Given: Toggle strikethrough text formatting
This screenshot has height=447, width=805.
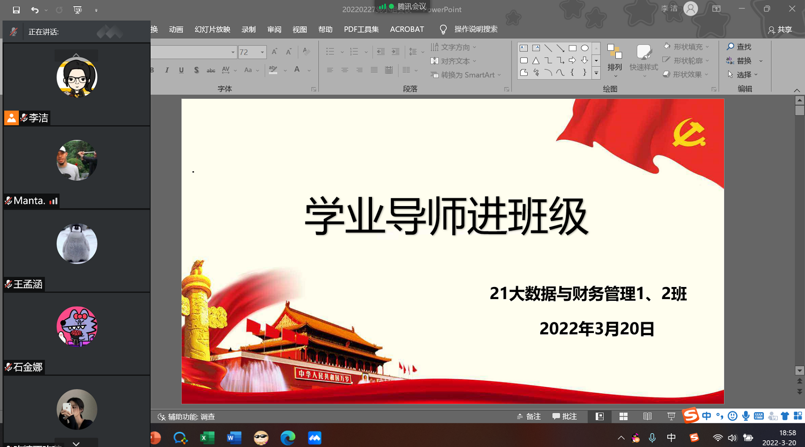Looking at the screenshot, I should pyautogui.click(x=211, y=70).
